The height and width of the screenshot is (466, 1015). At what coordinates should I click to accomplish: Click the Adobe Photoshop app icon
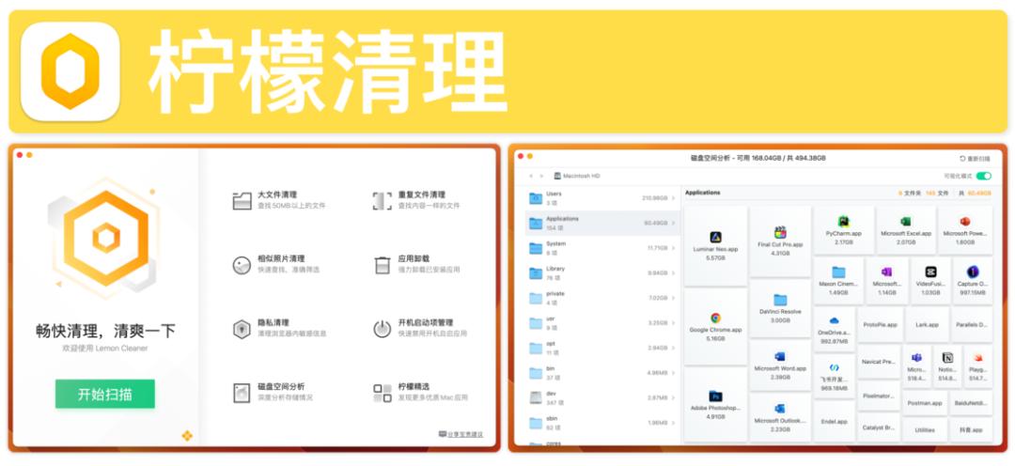click(715, 396)
